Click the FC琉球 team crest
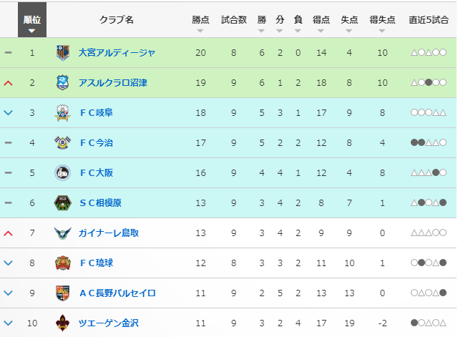 (62, 263)
